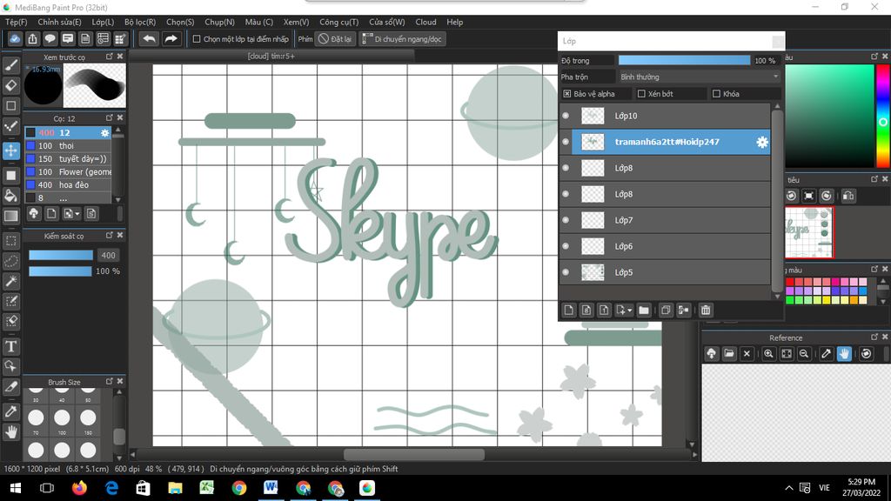Screen dimensions: 891x501
Task: Click the Redo arrow in the toolbar
Action: click(171, 38)
